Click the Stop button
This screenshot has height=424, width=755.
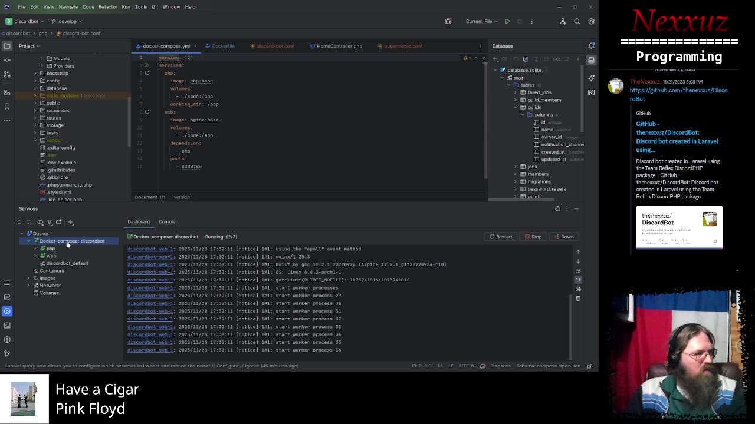tap(533, 237)
